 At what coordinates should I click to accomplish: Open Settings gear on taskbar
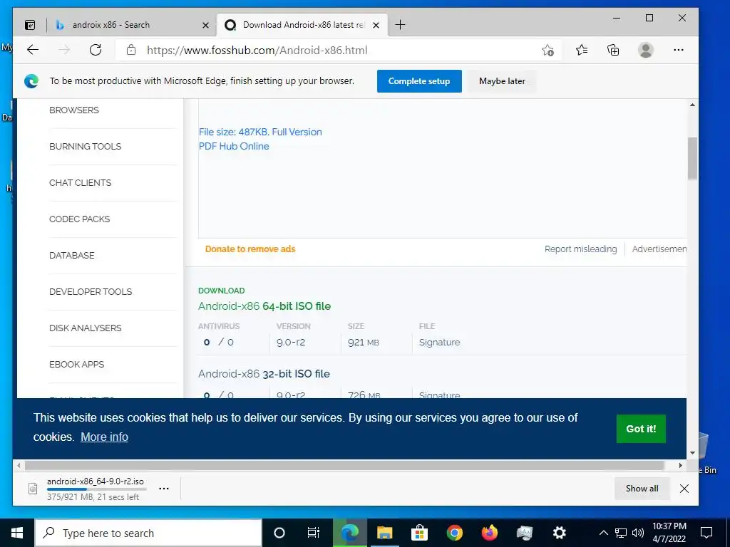tap(559, 533)
